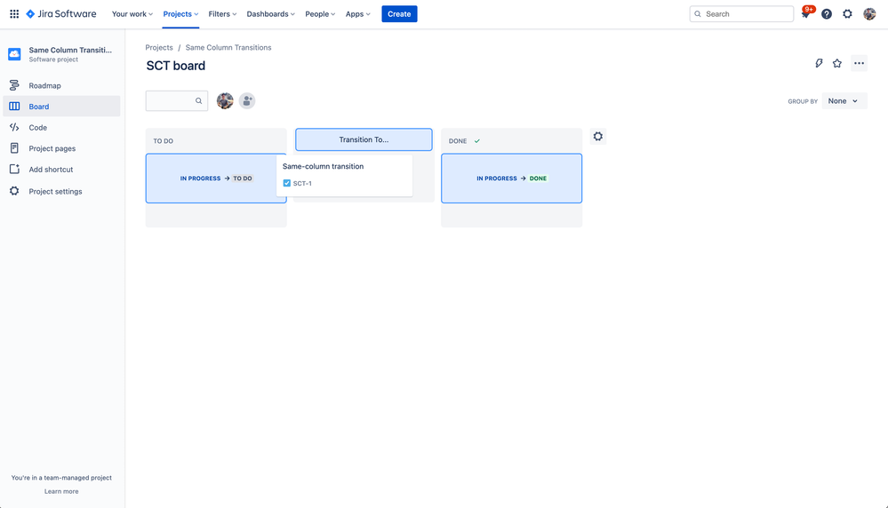Open the Dashboards dropdown
This screenshot has height=508, width=888.
coord(271,13)
